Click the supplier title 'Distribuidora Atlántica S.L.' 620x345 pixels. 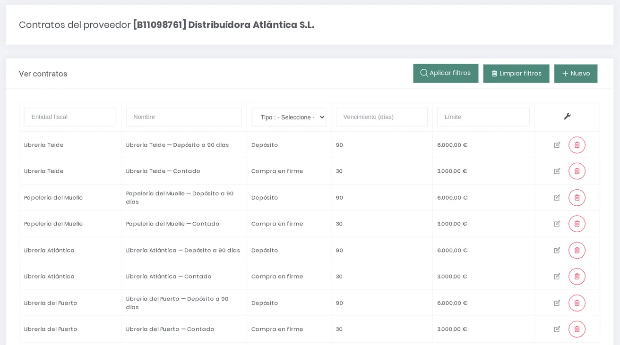coord(251,25)
